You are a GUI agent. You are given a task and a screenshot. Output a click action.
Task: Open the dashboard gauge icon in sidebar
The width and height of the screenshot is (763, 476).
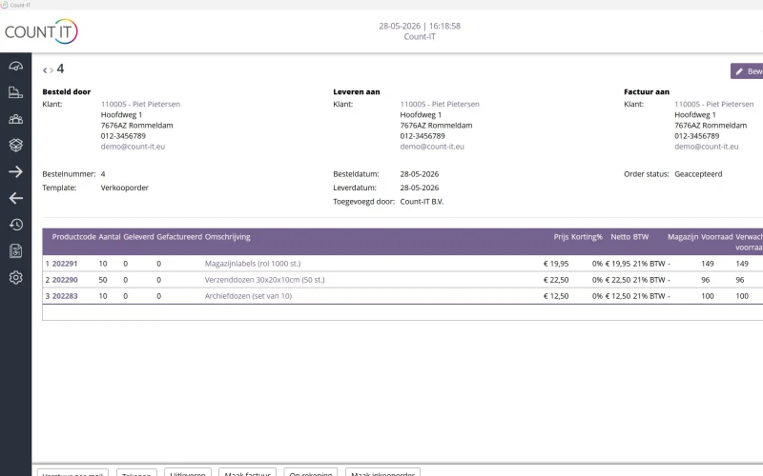tap(15, 66)
